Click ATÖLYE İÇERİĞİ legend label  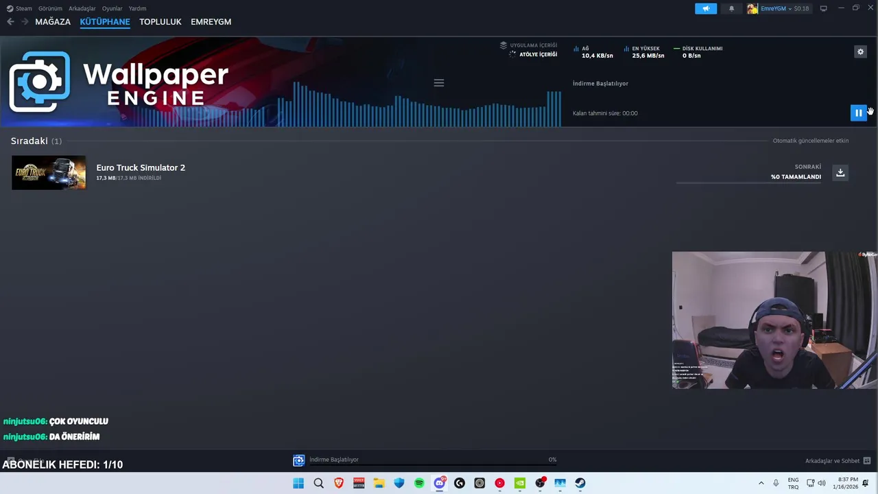(538, 54)
